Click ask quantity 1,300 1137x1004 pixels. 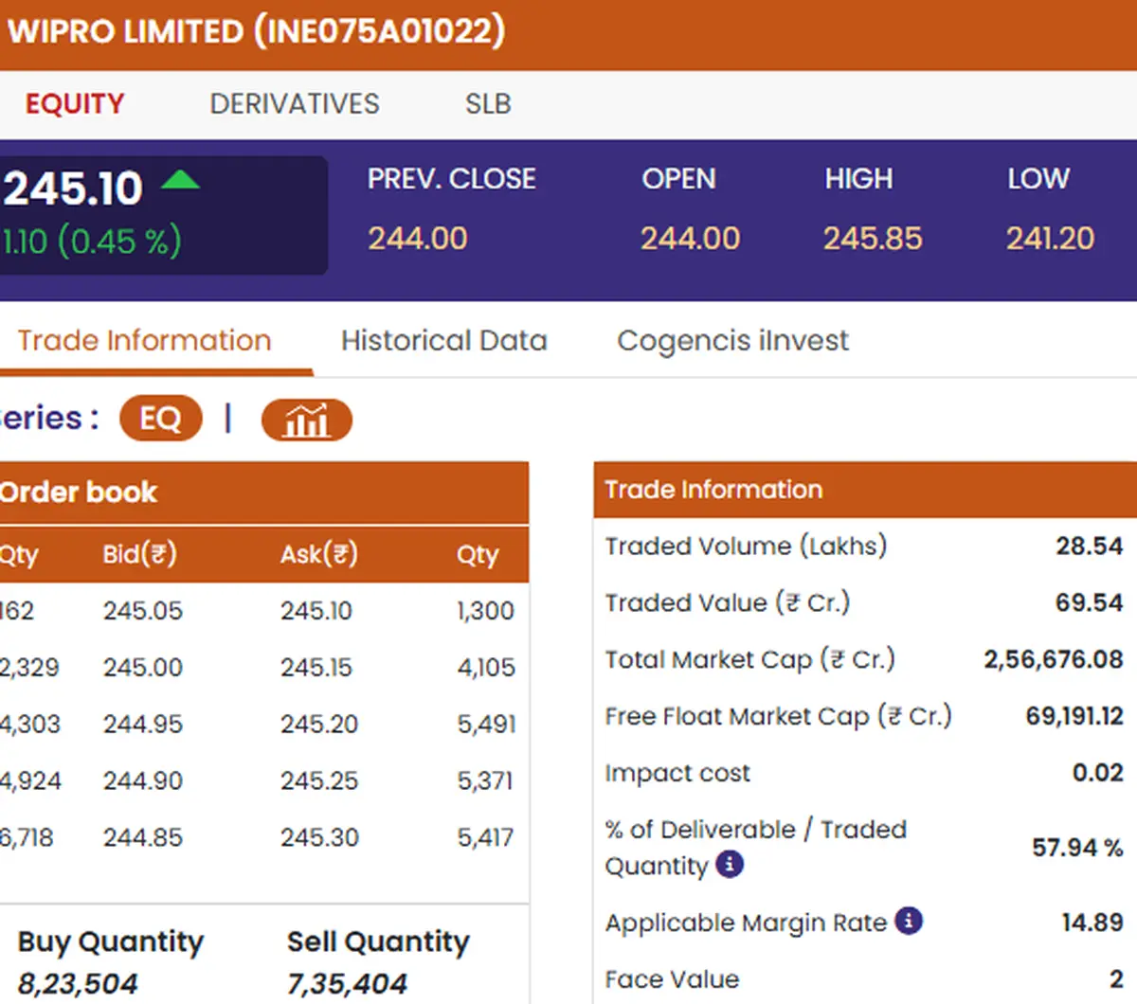pos(486,612)
